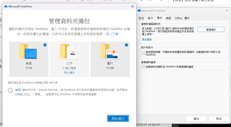
Task: Click the [桌面] link in the info notice
Action: 18,90
